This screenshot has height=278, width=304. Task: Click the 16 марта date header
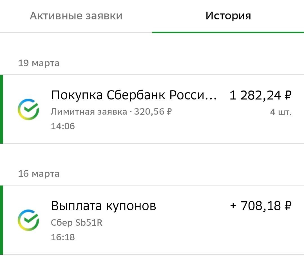pyautogui.click(x=39, y=174)
